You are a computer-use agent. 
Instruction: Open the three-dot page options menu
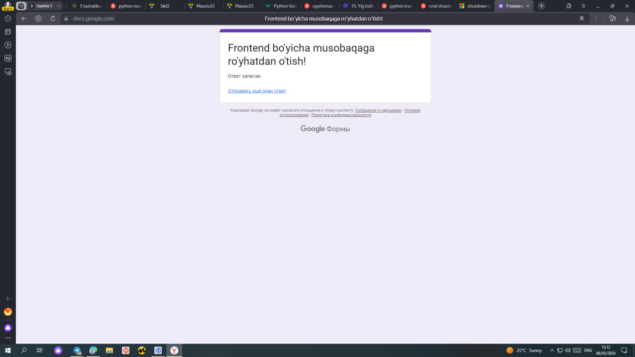click(x=596, y=18)
